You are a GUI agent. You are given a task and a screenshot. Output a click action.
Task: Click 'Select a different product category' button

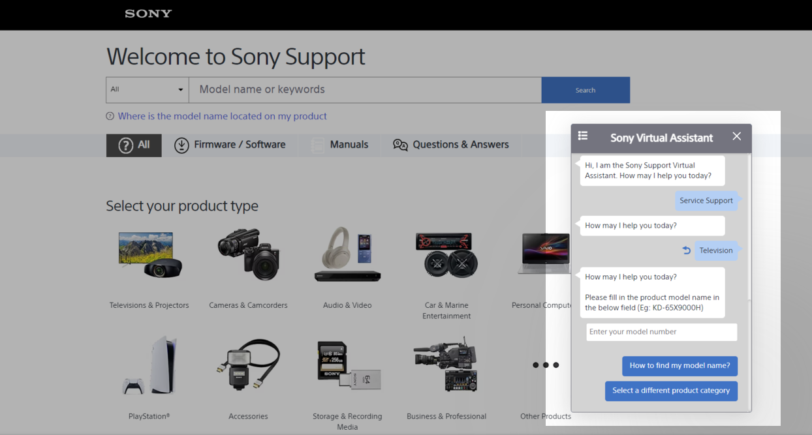671,391
